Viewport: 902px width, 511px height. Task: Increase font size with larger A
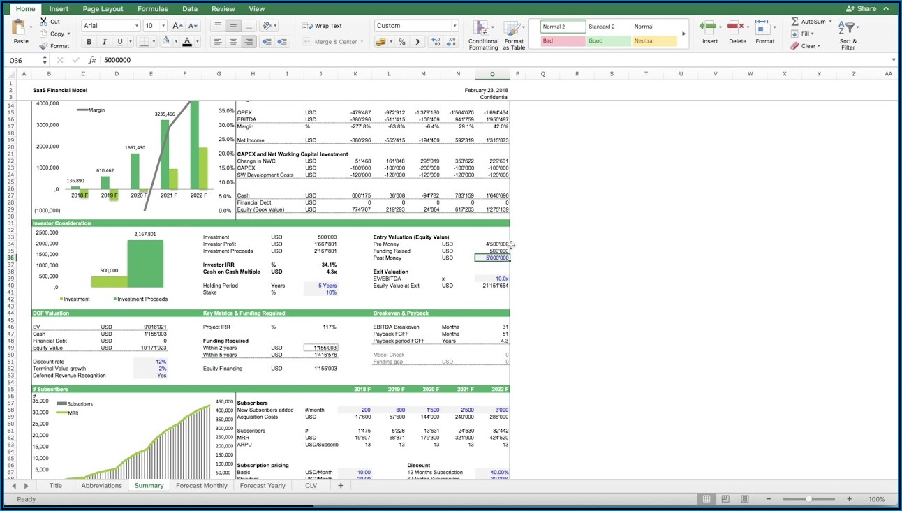click(175, 26)
